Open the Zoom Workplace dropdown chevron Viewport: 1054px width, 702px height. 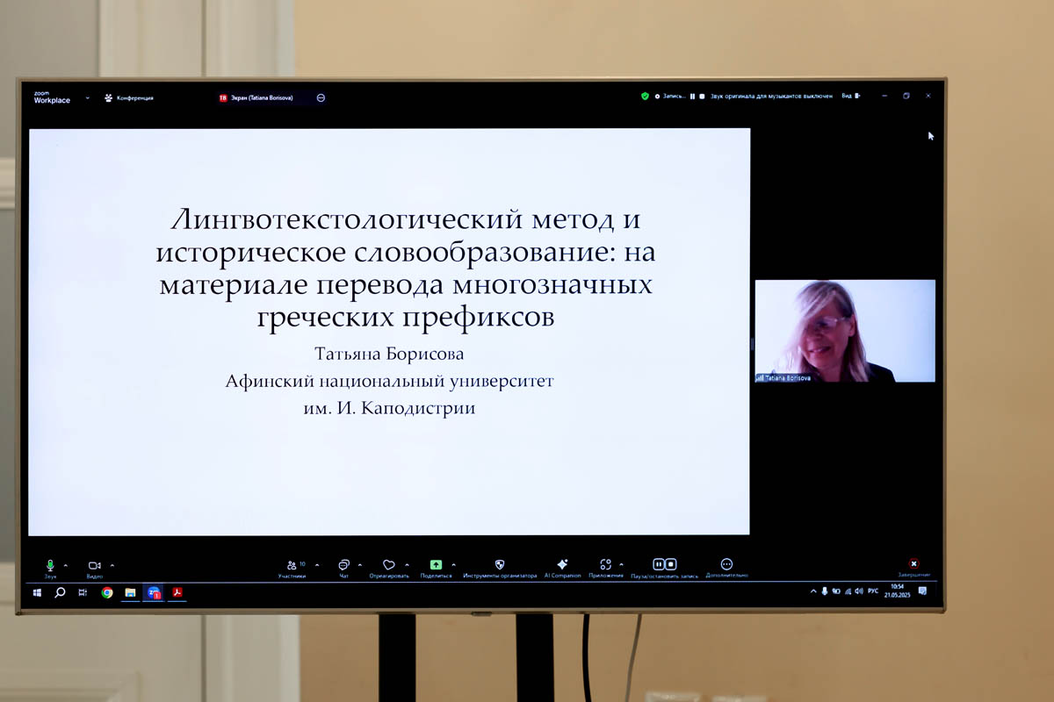(88, 97)
